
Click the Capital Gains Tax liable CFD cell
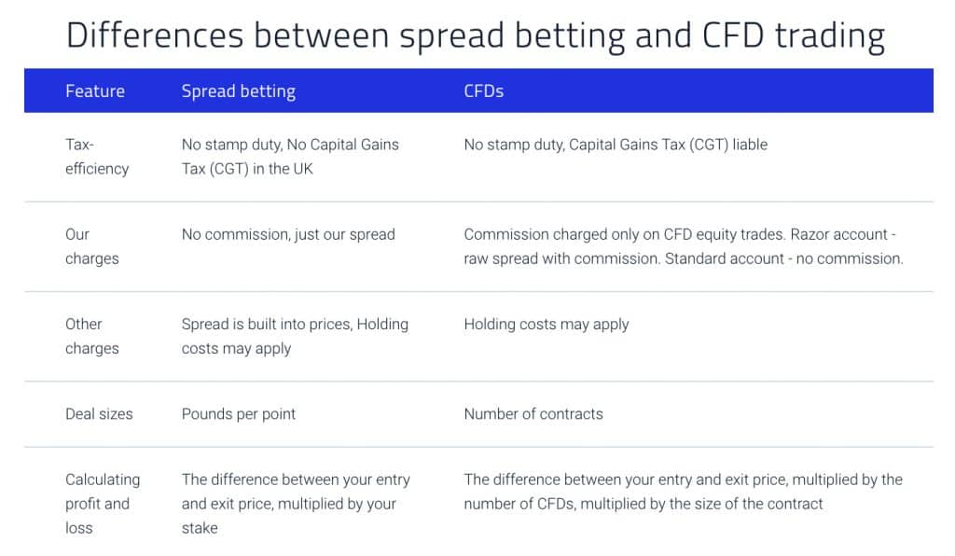(616, 145)
